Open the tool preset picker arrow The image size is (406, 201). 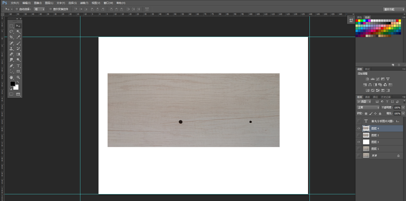tap(12, 9)
